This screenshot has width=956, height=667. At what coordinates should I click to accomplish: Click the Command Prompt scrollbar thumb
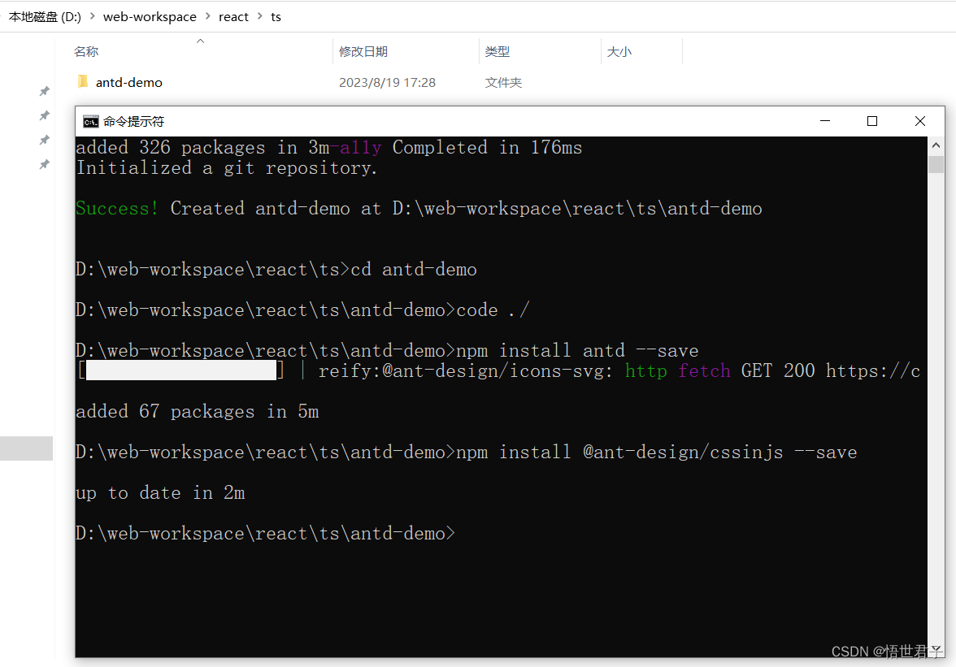[x=936, y=164]
